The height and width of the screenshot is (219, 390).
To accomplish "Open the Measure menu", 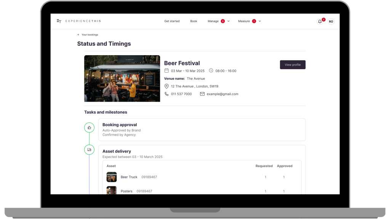I will coord(244,21).
